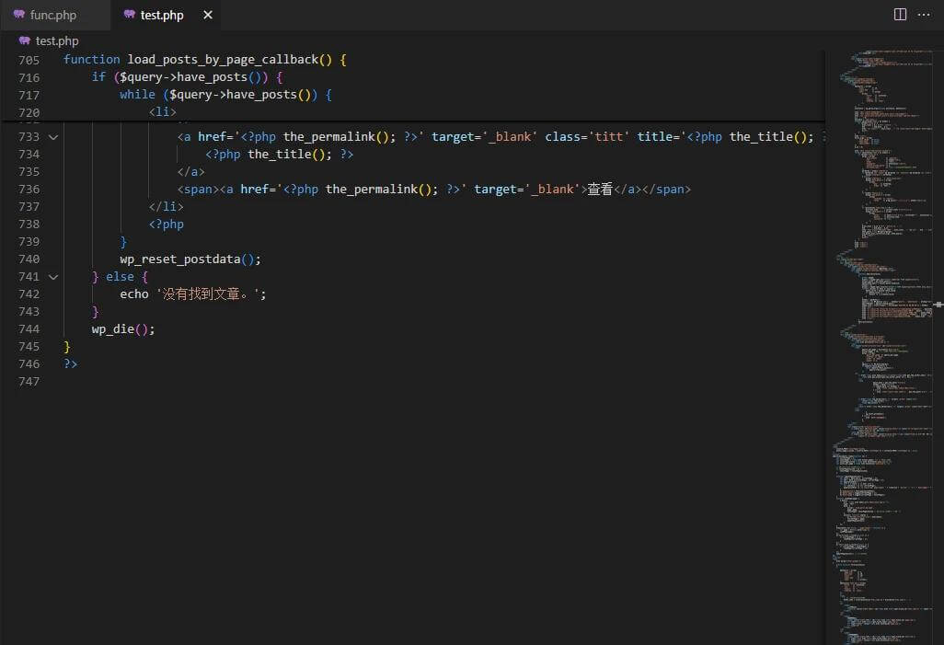This screenshot has height=645, width=944.
Task: Close the test.php tab
Action: [208, 15]
